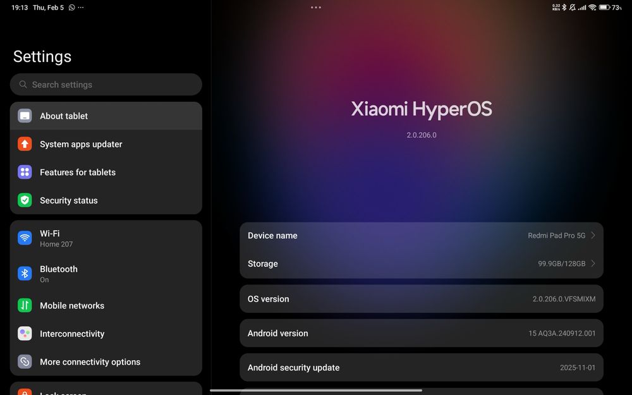Image resolution: width=632 pixels, height=395 pixels.
Task: Open the Storage row chevron
Action: click(593, 264)
